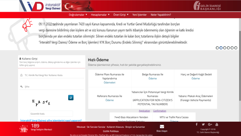Screen dimensions: 241x136
Task: Click the Turkish flag banner image
Action: point(78,6)
